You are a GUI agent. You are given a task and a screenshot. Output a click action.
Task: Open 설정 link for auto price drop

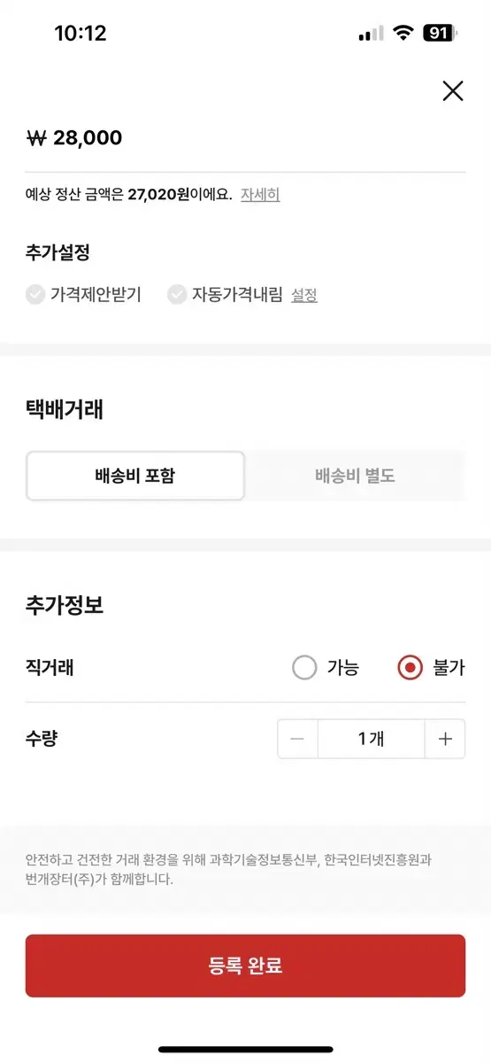click(x=304, y=296)
